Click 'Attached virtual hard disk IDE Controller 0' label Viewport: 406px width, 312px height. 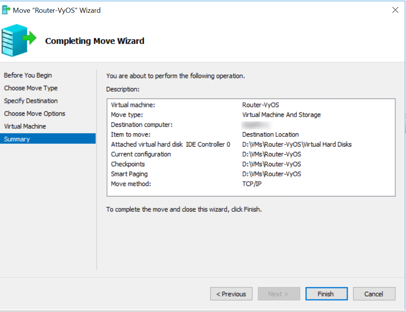tap(170, 144)
